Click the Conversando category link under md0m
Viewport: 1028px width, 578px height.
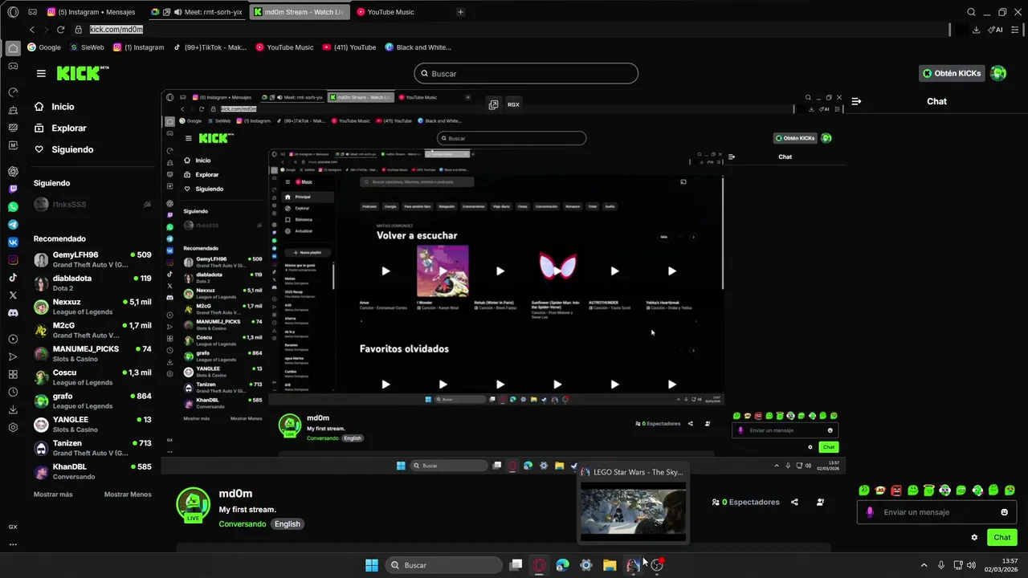click(x=243, y=524)
